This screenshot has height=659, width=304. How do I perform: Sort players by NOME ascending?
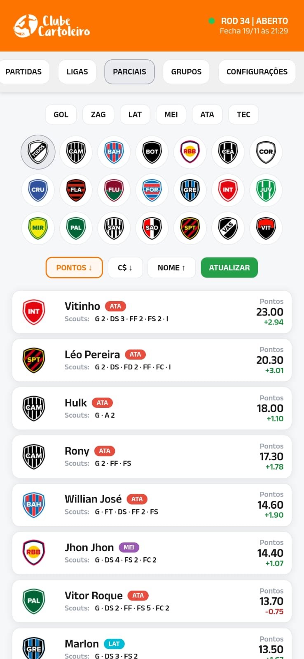click(x=171, y=268)
